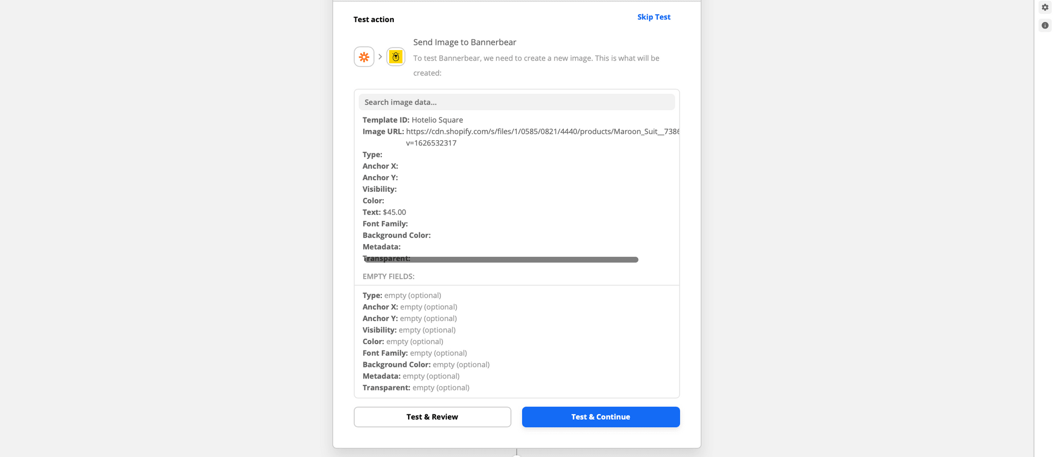Click the 'Color: empty (optional)' row
The image size is (1056, 457).
coord(403,342)
